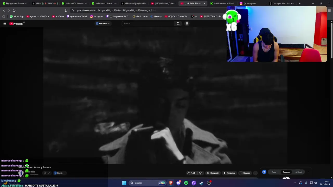Click the video title Amor y Locura
Viewport: 333px width, 187px height.
point(35,167)
